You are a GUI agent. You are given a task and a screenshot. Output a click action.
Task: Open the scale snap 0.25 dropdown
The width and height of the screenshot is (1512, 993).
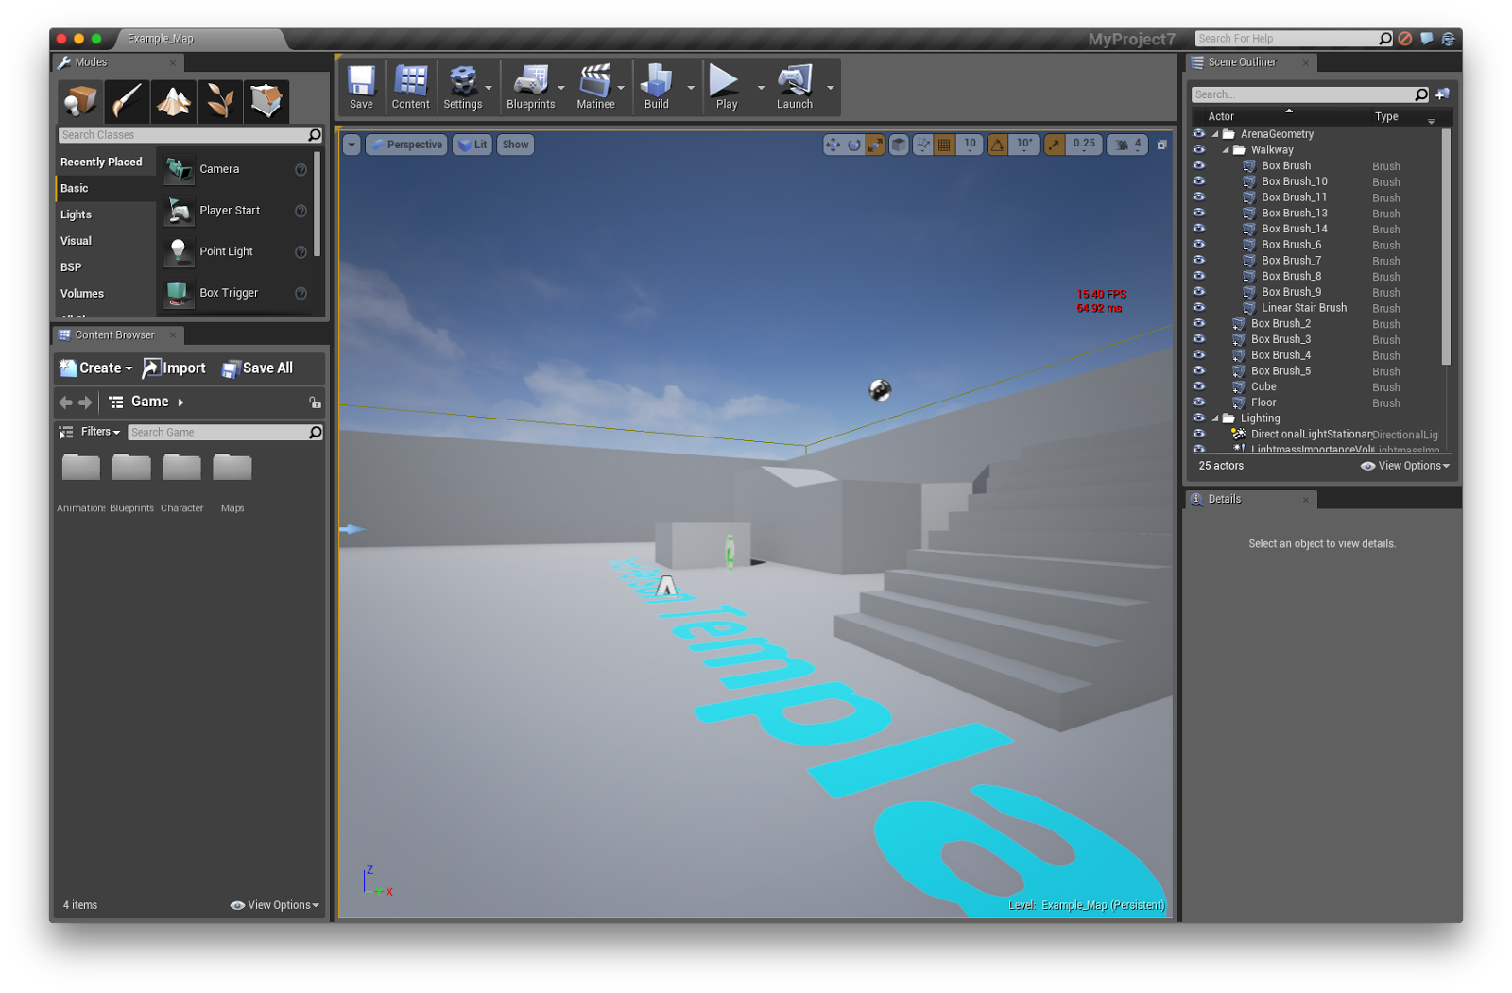pos(1084,145)
